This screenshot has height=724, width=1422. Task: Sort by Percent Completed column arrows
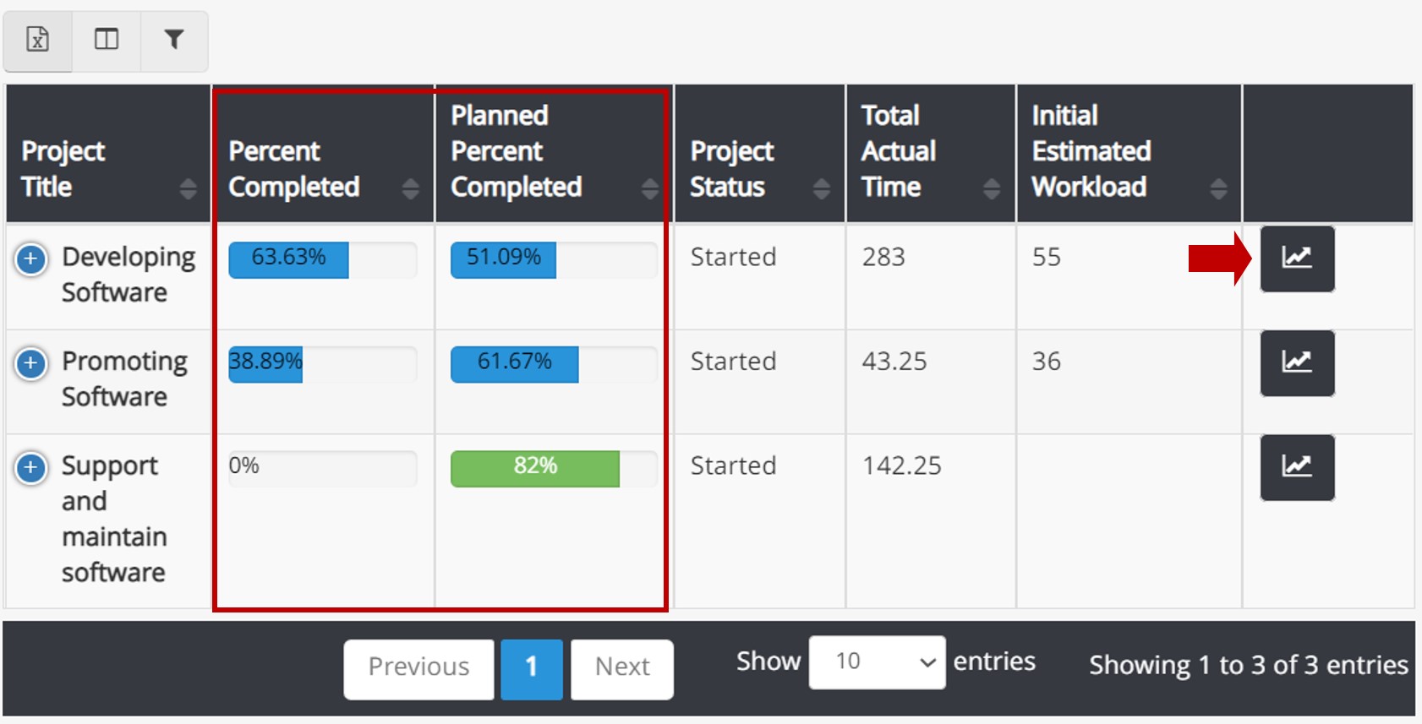tap(410, 188)
